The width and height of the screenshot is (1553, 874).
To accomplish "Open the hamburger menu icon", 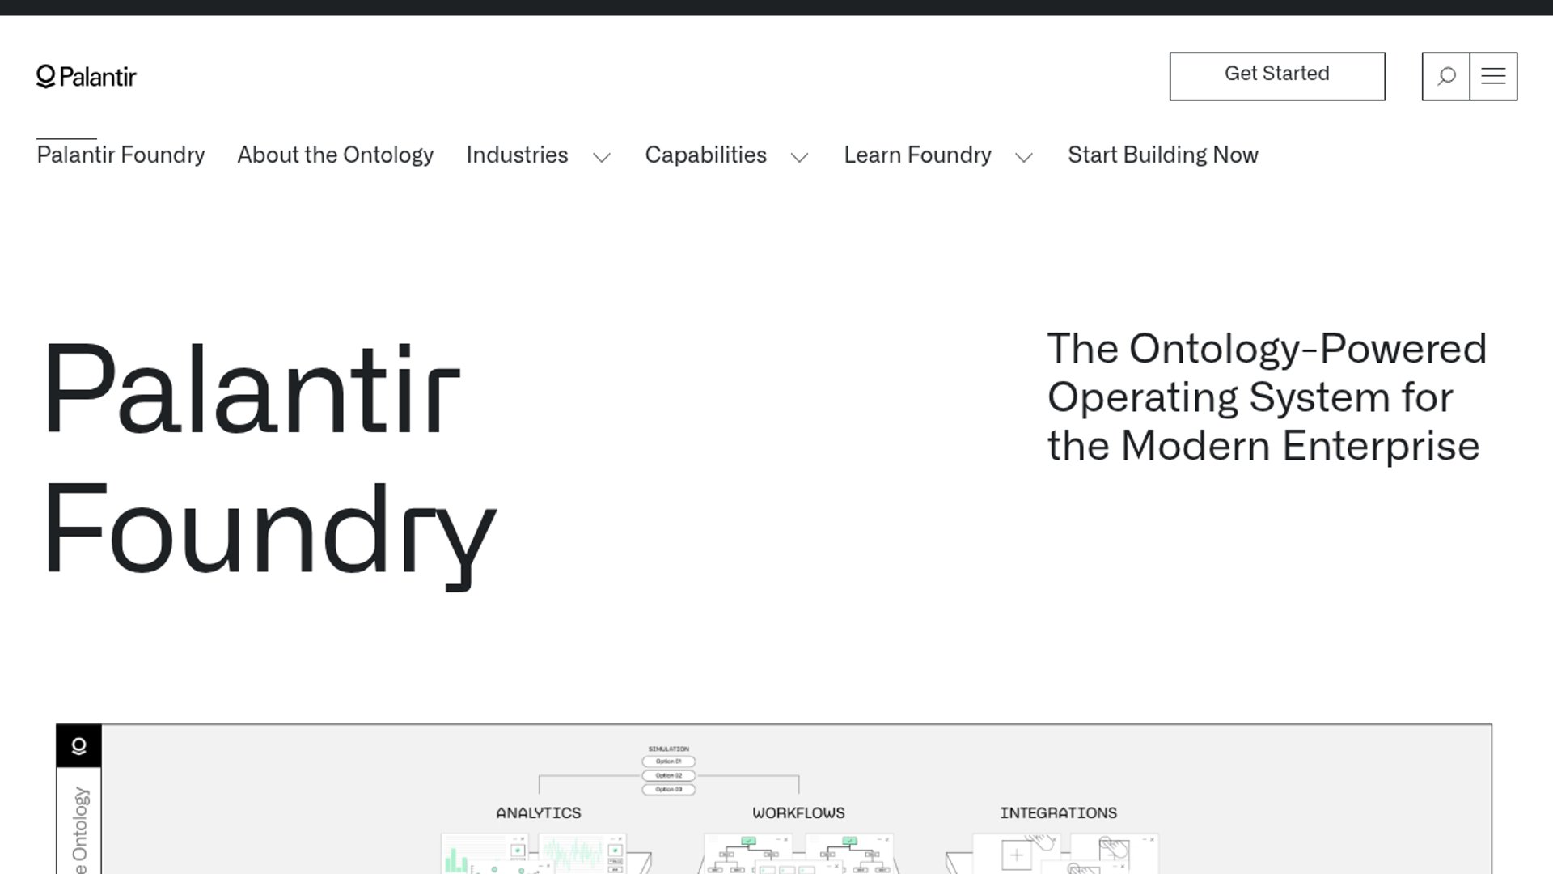I will pyautogui.click(x=1493, y=76).
